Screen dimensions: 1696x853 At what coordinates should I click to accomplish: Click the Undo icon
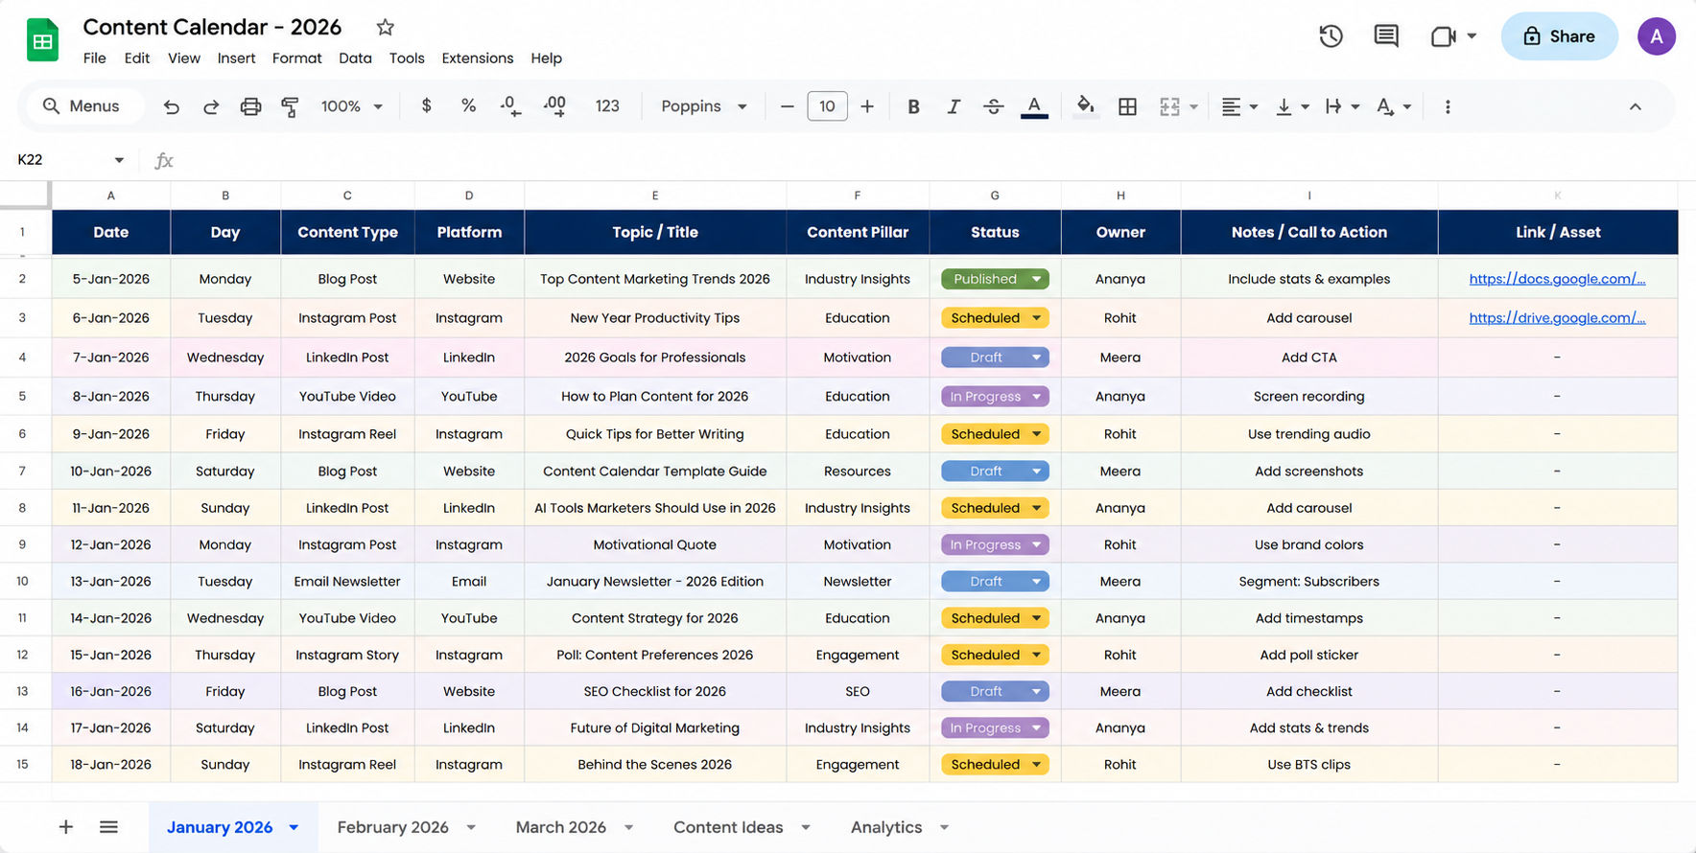click(172, 106)
